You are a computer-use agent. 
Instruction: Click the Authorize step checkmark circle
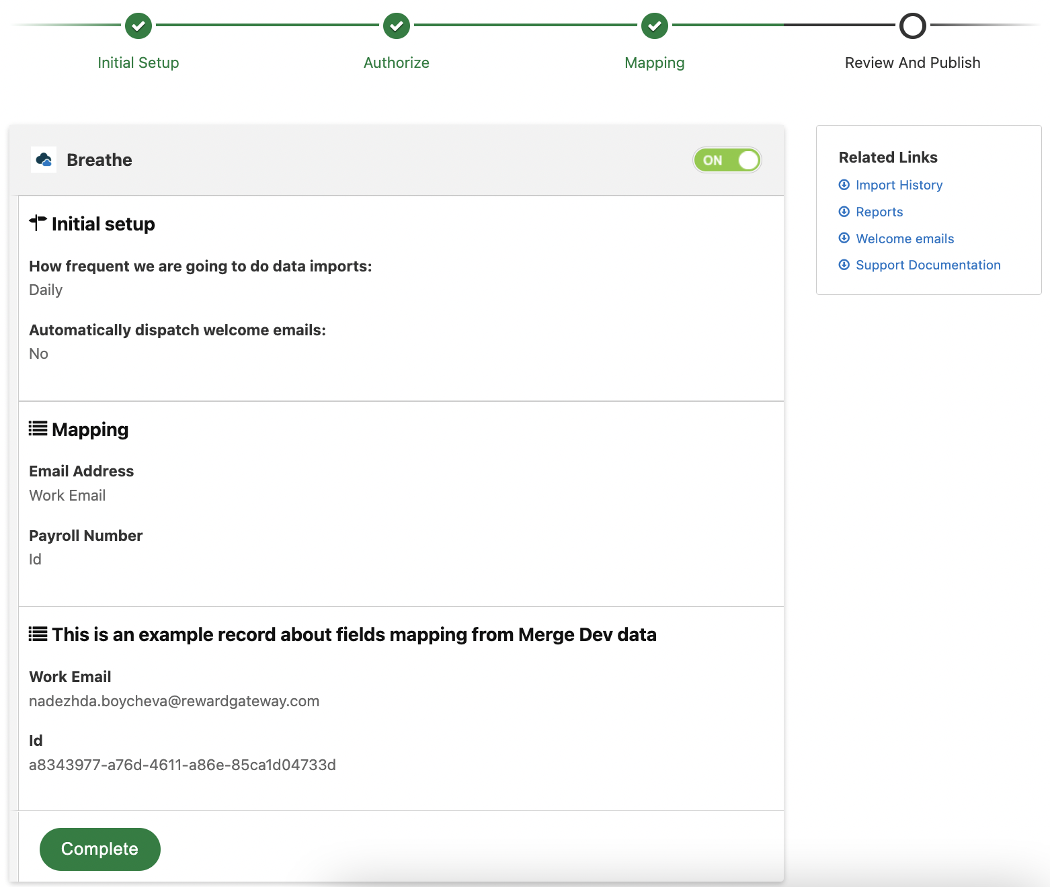point(397,26)
